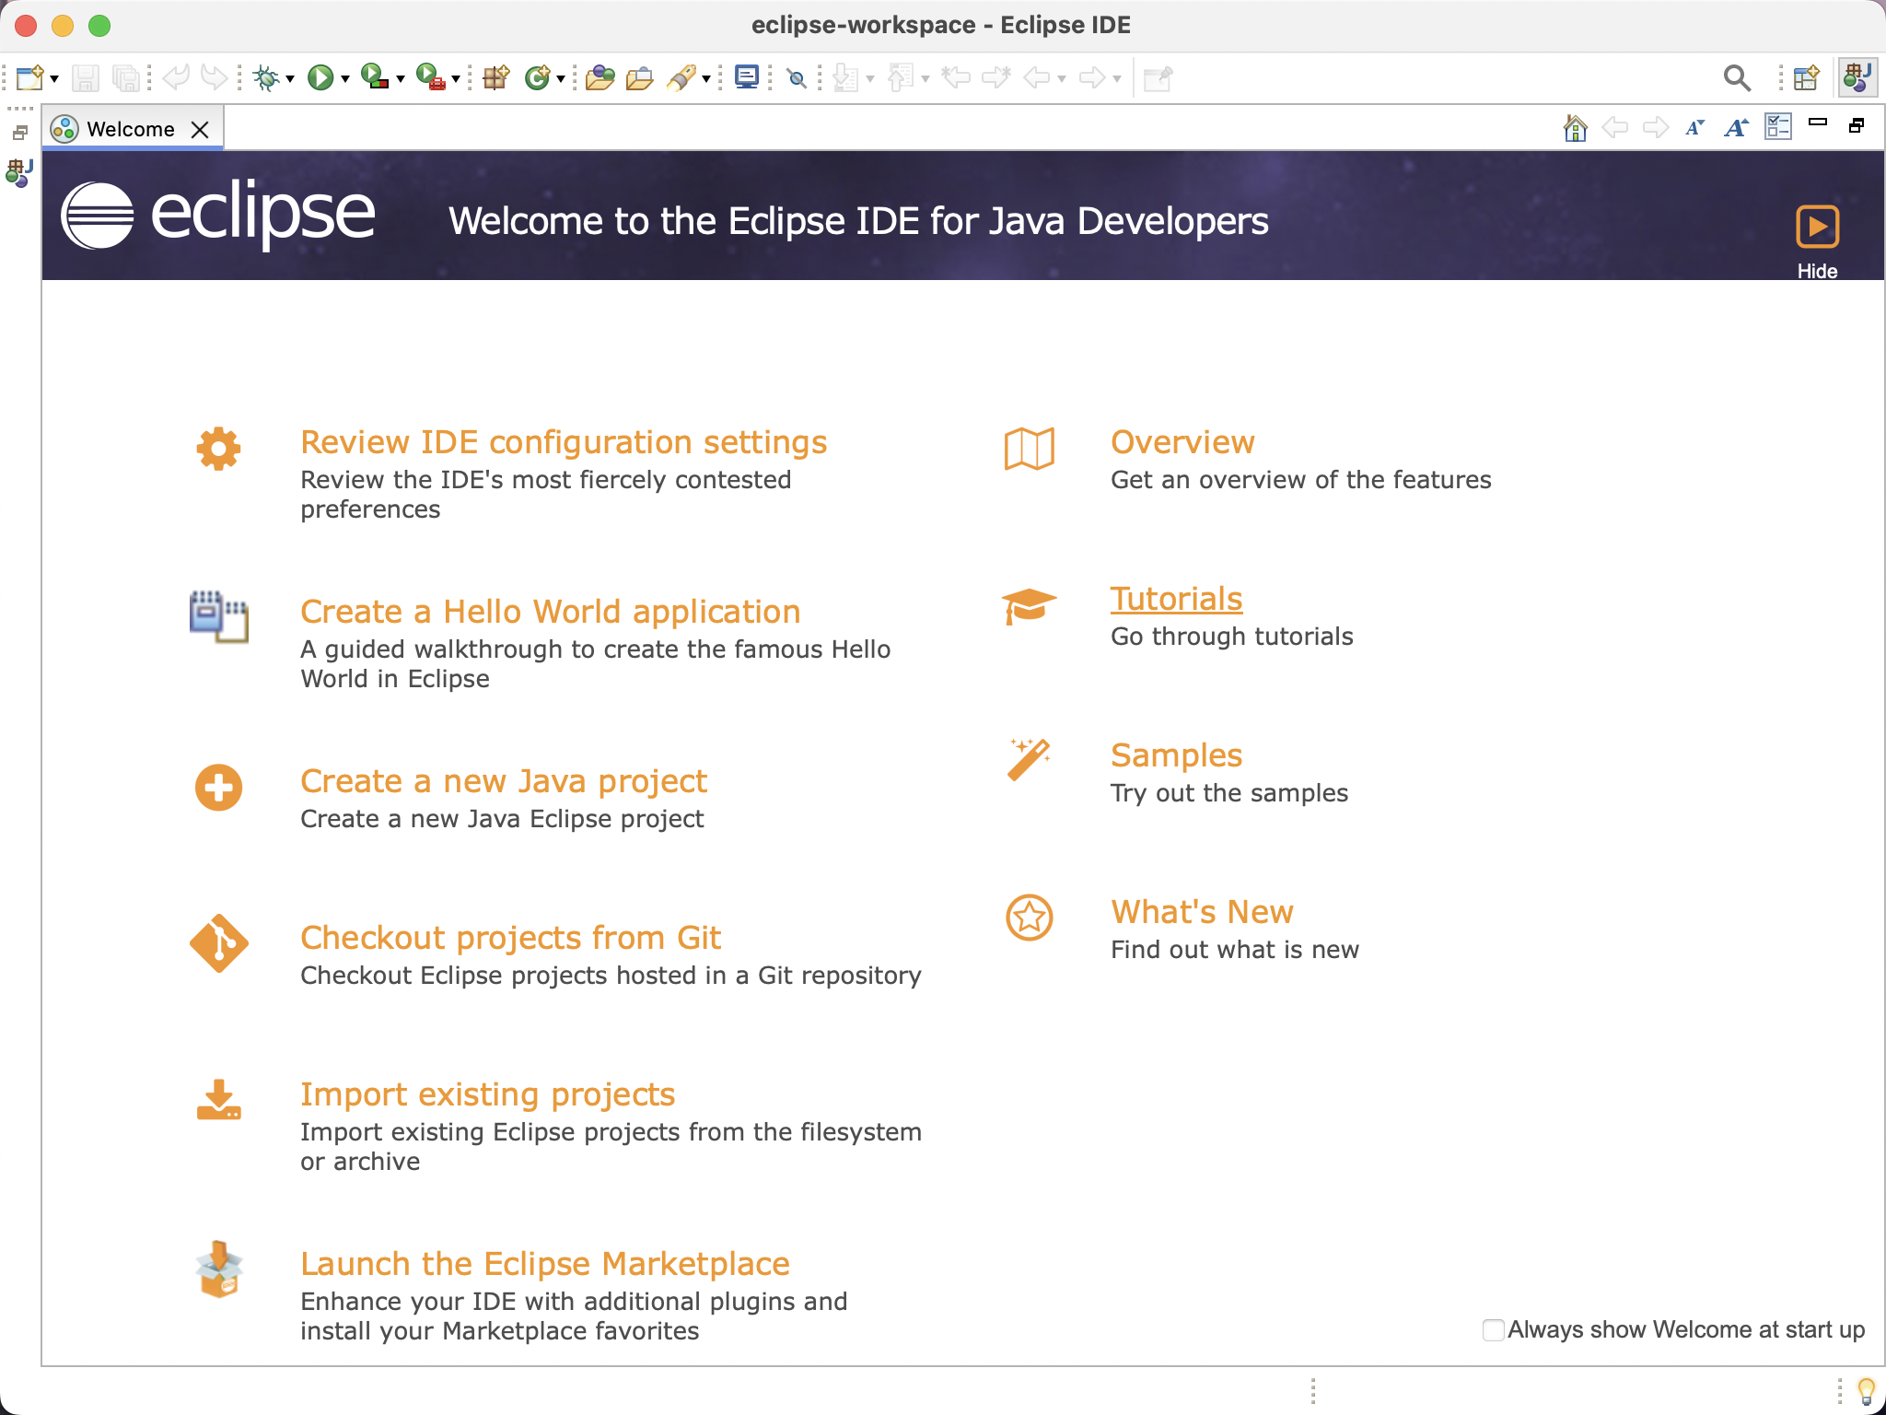Image resolution: width=1886 pixels, height=1415 pixels.
Task: Open the New wizard dropdown arrow
Action: (x=54, y=79)
